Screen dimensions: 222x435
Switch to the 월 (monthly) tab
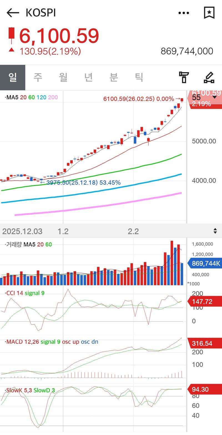tap(63, 77)
